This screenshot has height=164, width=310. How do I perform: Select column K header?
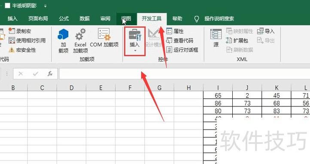point(277,88)
